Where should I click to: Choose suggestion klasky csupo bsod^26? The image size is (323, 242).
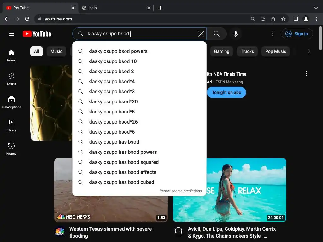[139, 122]
